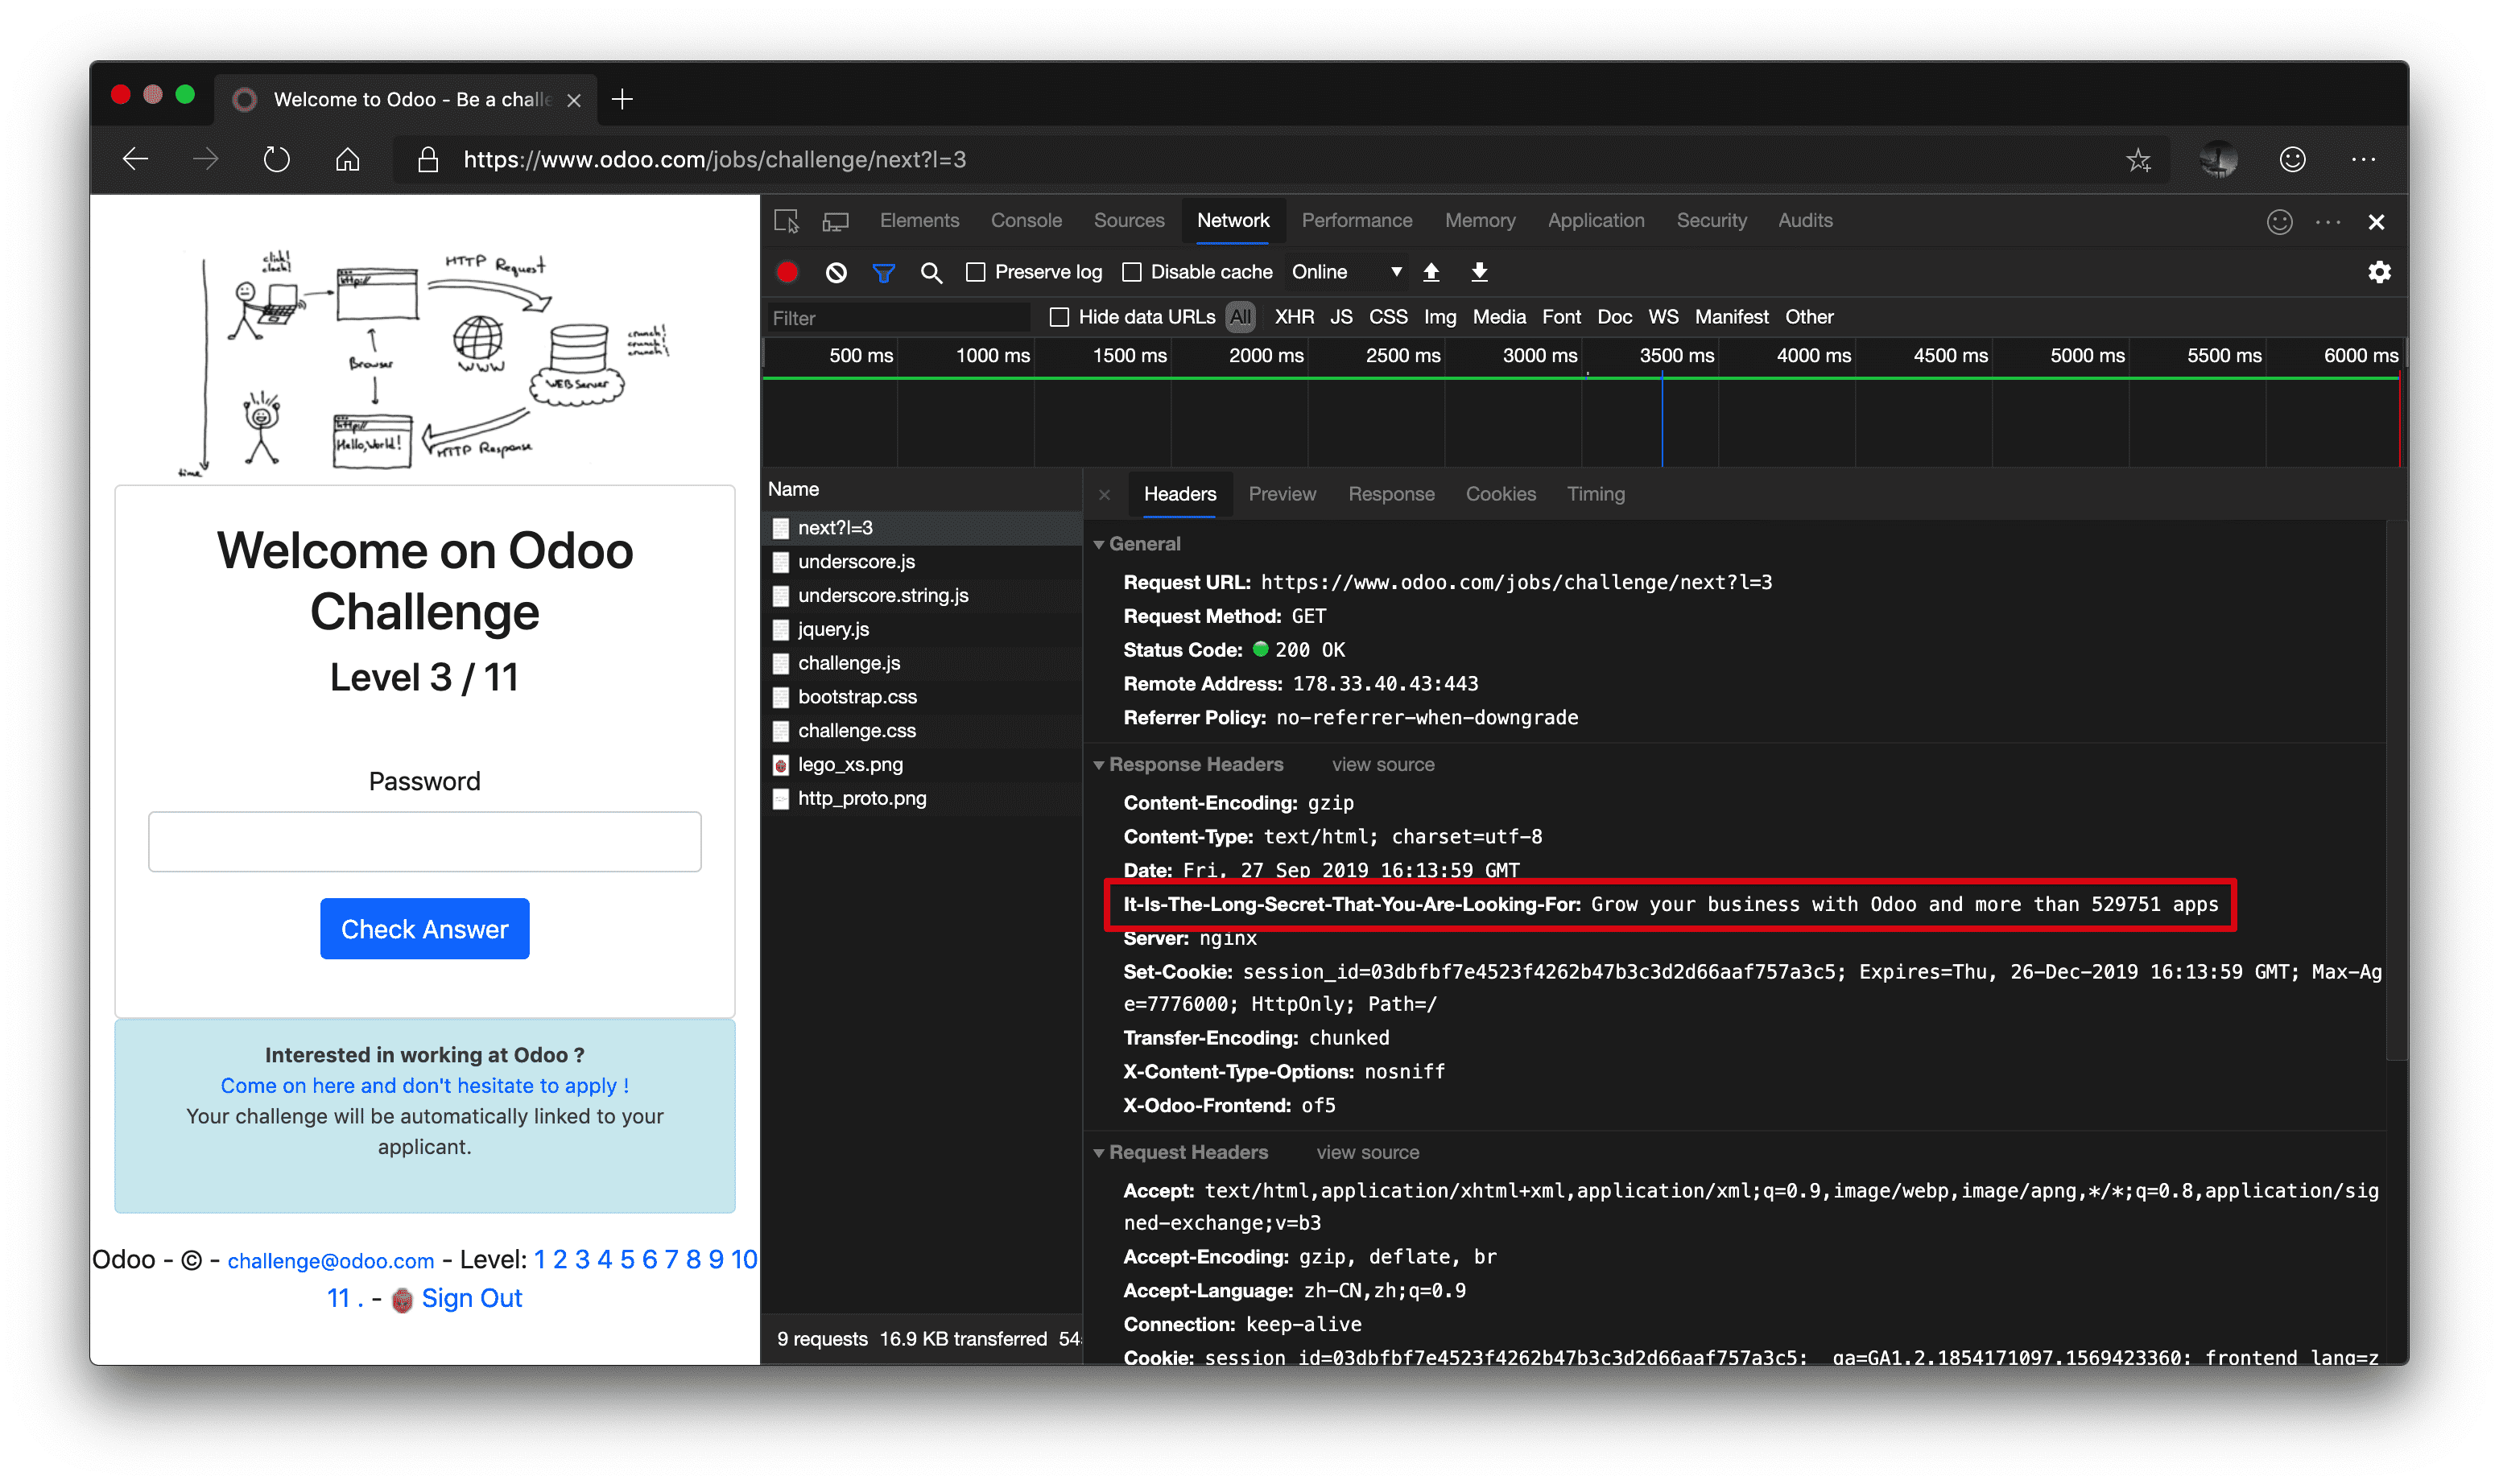Image resolution: width=2499 pixels, height=1484 pixels.
Task: Collapse the General section
Action: tap(1098, 544)
